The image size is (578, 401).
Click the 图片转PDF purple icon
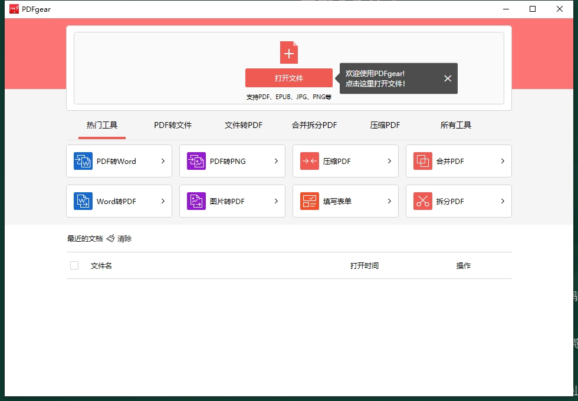pos(196,201)
